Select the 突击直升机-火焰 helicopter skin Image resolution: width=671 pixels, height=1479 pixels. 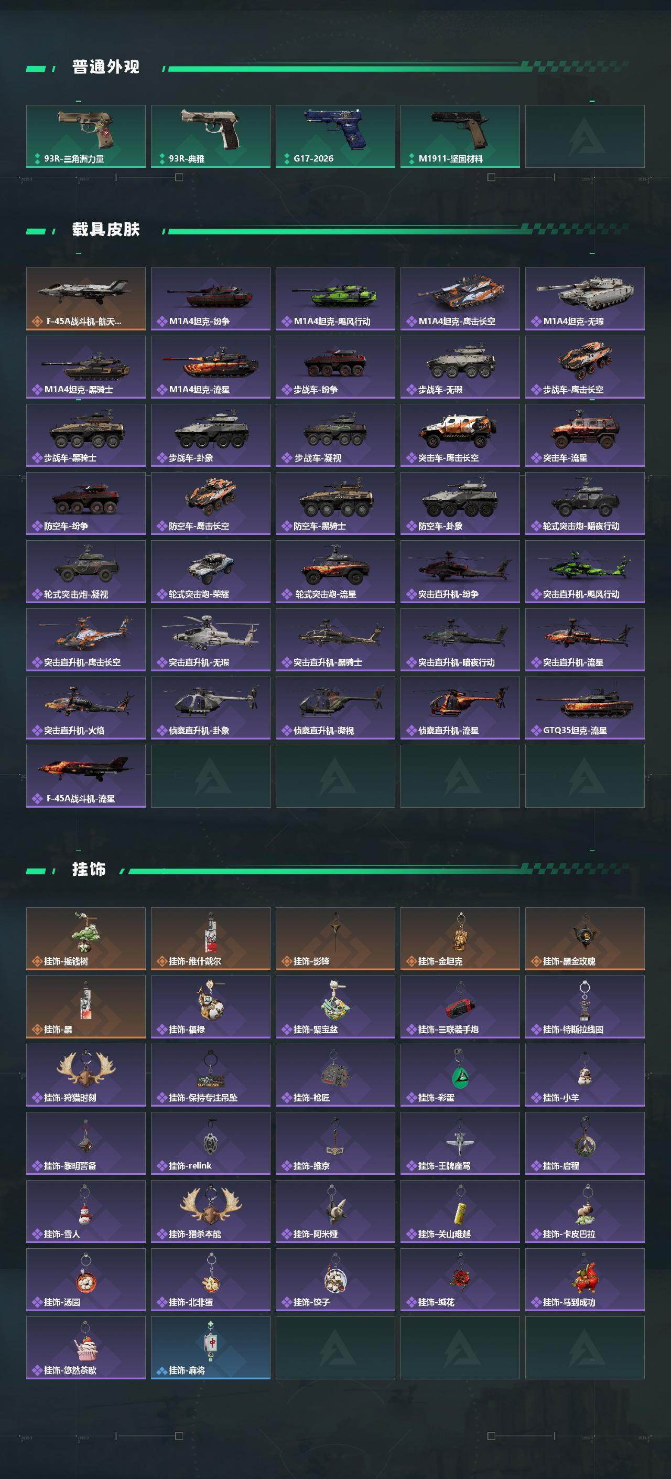(x=85, y=708)
